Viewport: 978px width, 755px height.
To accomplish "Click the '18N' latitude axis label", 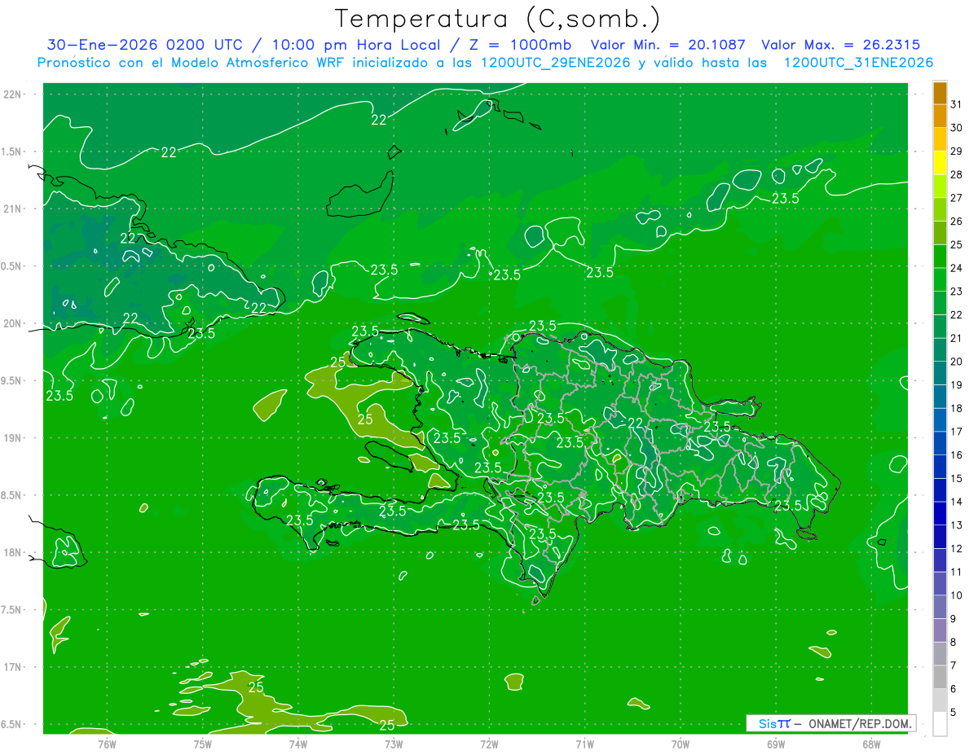I will [x=13, y=553].
